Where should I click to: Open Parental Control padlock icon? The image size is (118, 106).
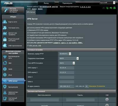coord(5,40)
